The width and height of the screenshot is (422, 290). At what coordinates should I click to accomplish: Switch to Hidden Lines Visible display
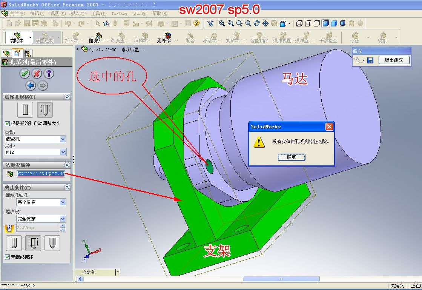pos(308,23)
